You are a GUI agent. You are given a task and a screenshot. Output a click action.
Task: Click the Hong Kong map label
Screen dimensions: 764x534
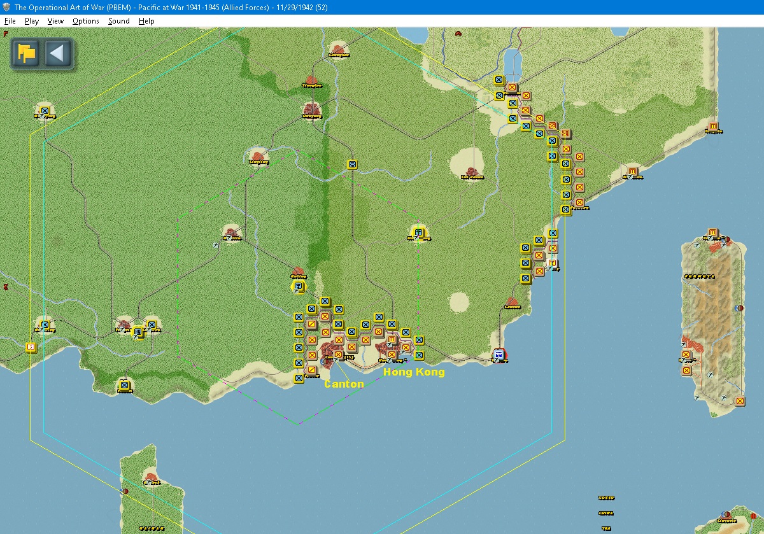coord(413,372)
